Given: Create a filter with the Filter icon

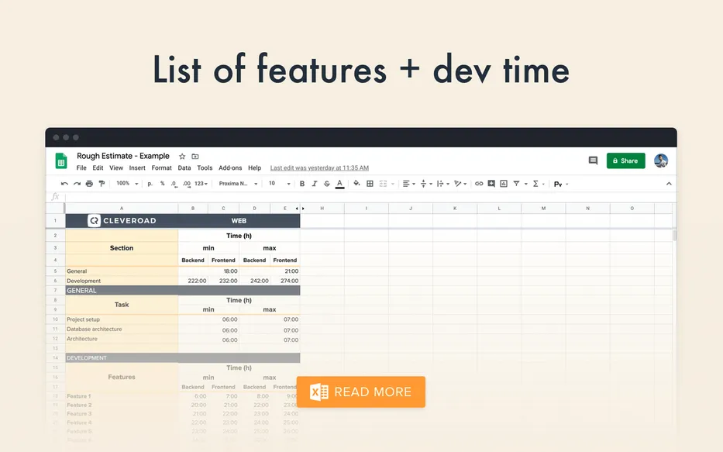Looking at the screenshot, I should pos(515,184).
